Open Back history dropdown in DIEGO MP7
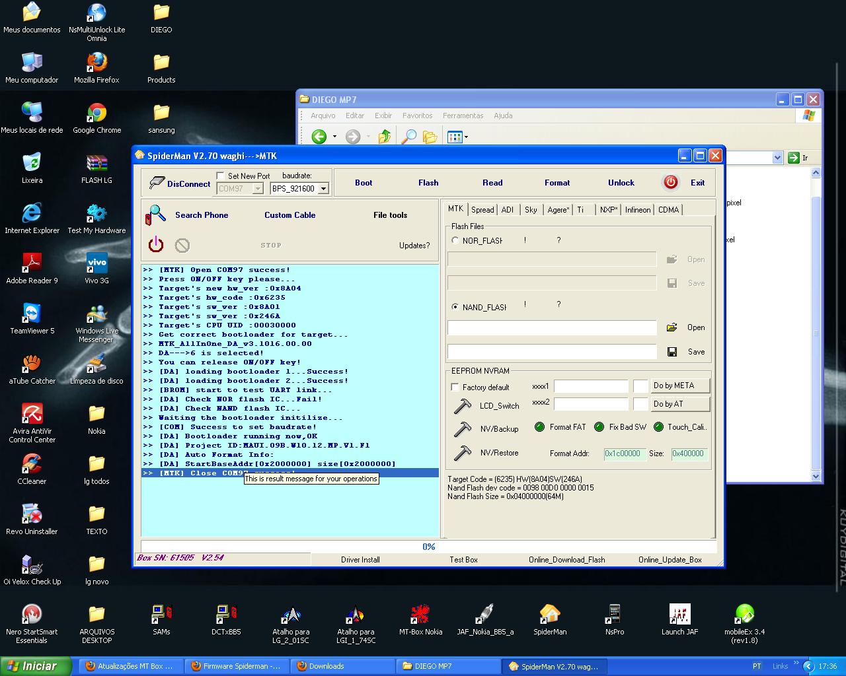The width and height of the screenshot is (846, 676). pos(334,137)
